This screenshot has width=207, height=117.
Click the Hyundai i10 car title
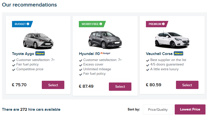click(89, 54)
